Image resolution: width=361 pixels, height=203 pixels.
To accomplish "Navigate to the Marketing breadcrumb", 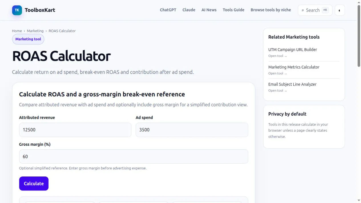I will click(x=35, y=31).
